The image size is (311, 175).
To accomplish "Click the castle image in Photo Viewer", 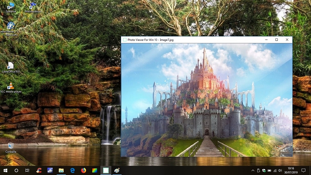I will tap(207, 100).
